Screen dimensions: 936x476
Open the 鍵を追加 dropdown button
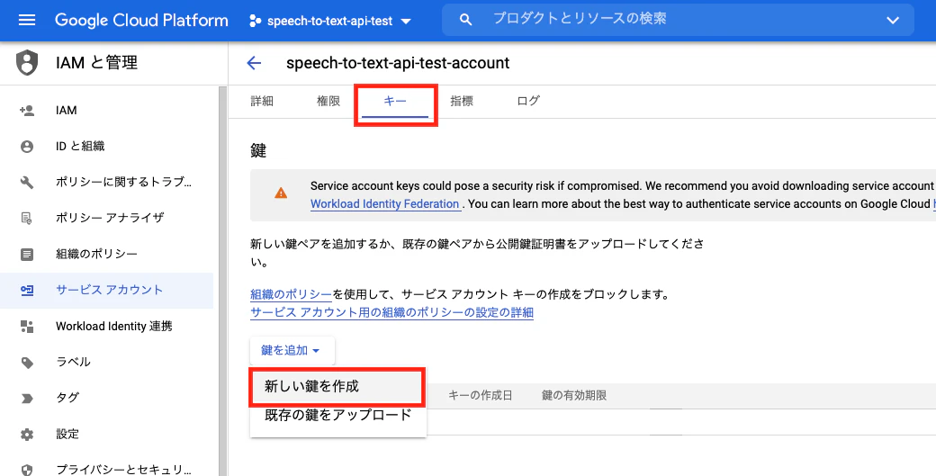point(292,351)
